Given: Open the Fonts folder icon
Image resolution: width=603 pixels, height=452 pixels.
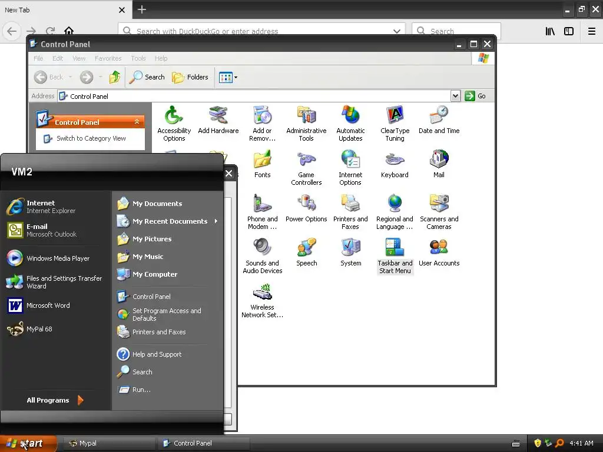Looking at the screenshot, I should tap(262, 164).
